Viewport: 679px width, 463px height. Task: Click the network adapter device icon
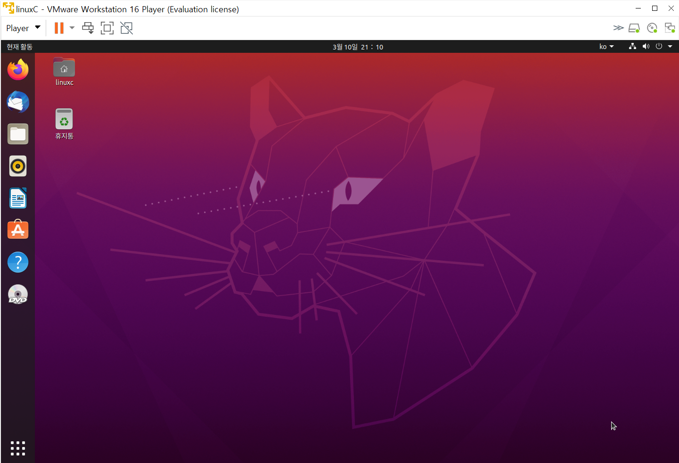[670, 28]
